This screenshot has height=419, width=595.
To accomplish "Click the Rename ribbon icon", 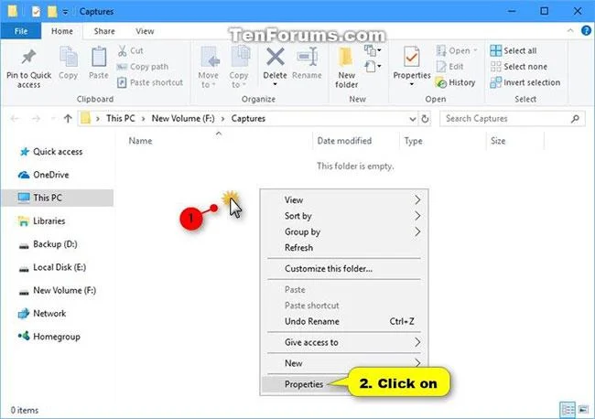I will pos(307,57).
